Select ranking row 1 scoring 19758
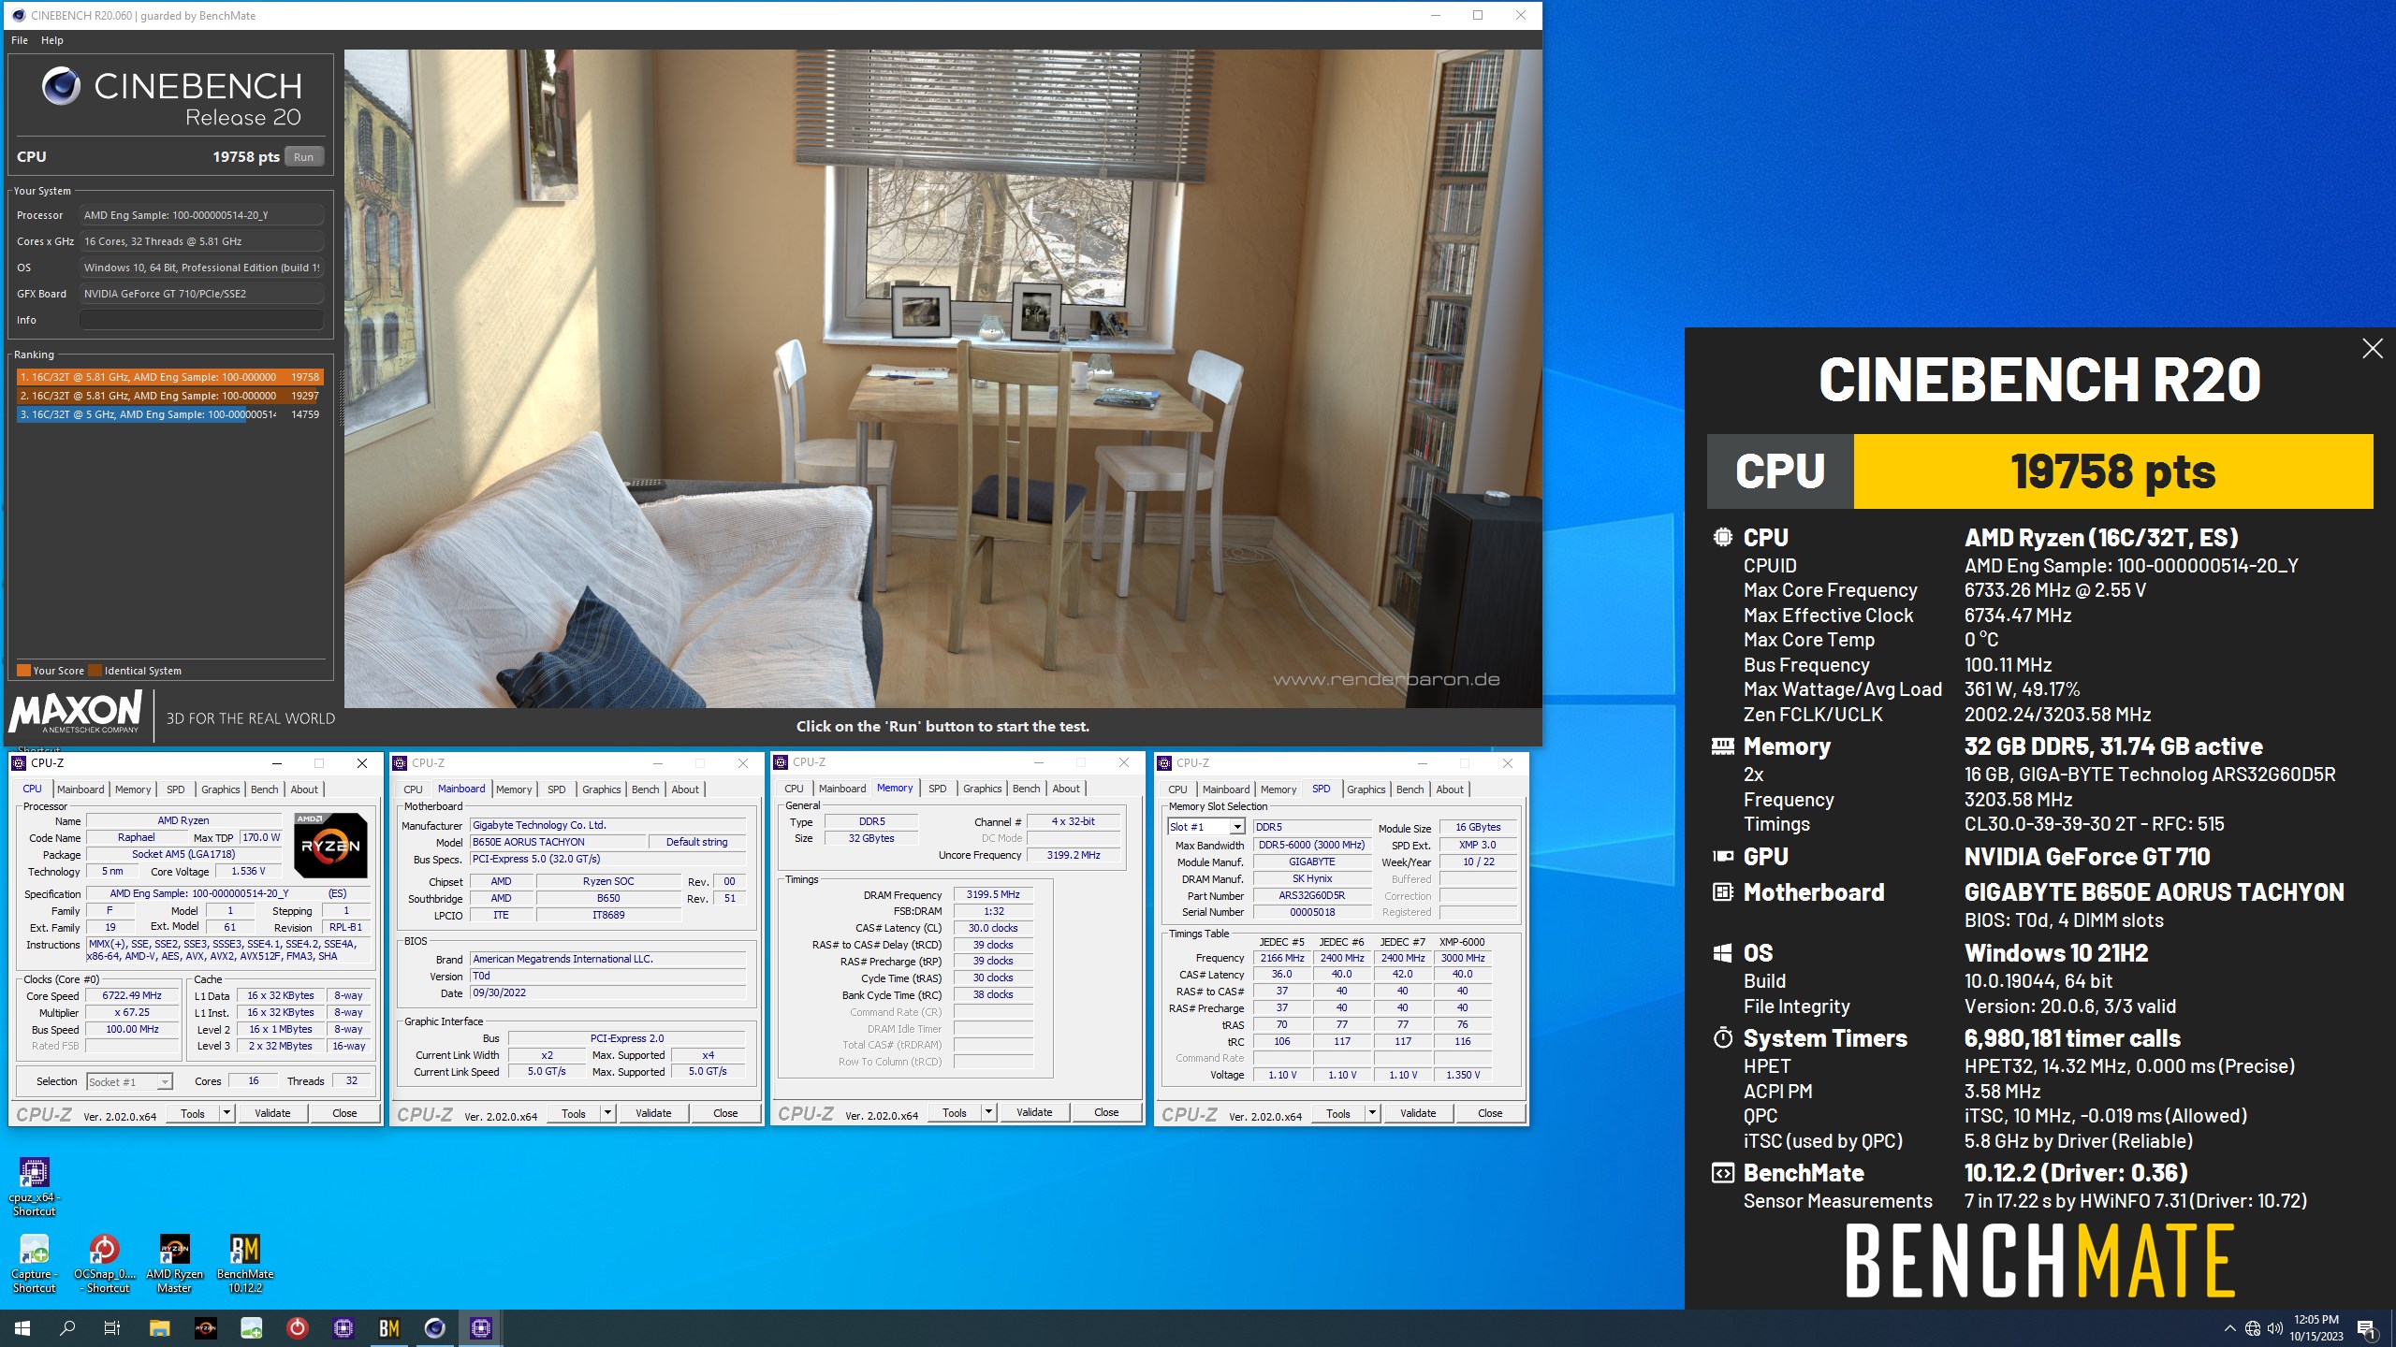The width and height of the screenshot is (2396, 1347). tap(169, 377)
